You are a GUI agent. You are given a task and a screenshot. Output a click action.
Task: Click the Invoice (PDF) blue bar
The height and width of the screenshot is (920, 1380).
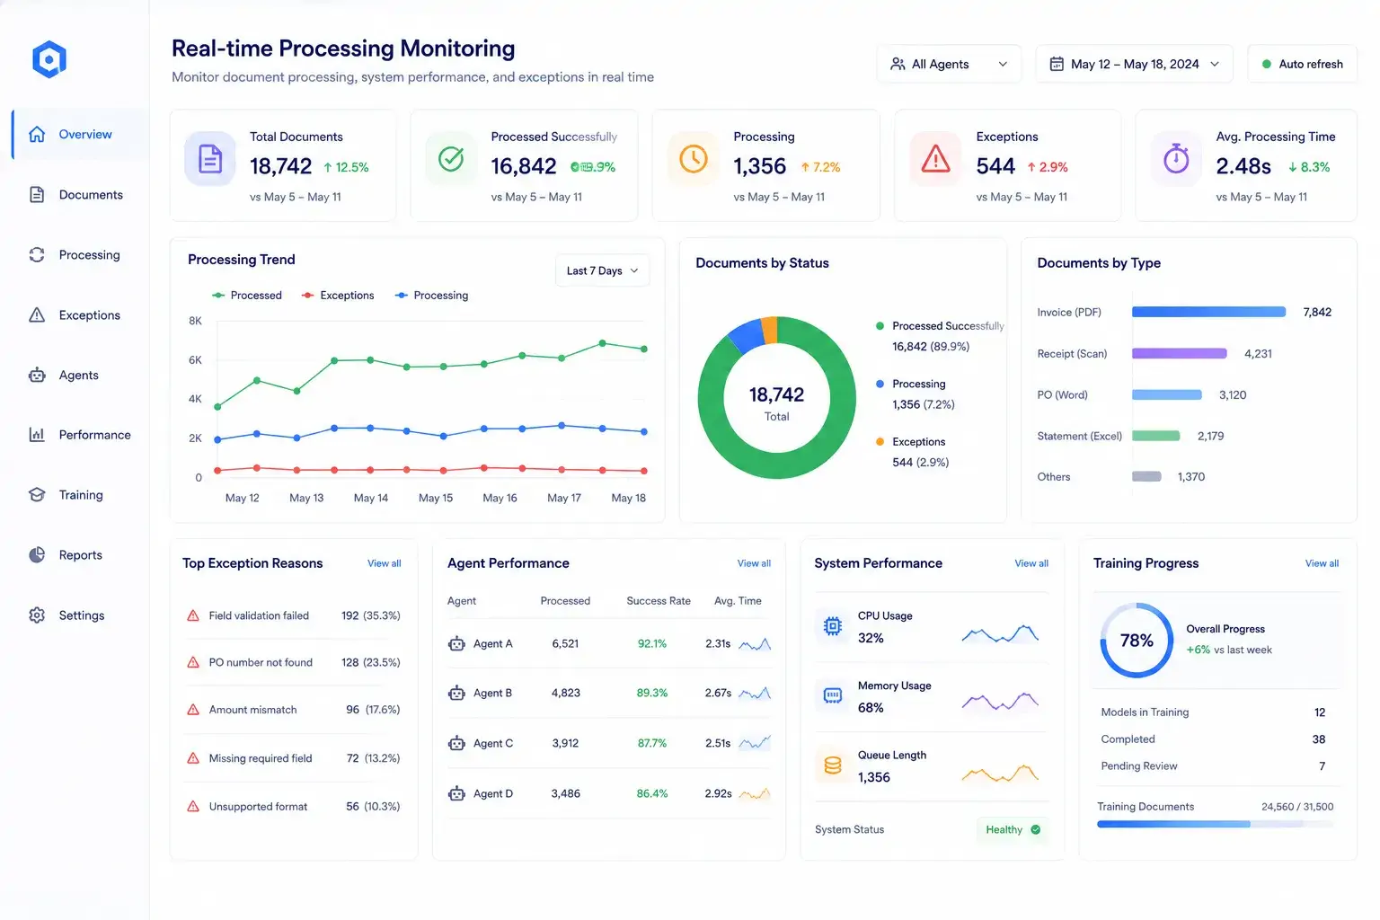1208,312
